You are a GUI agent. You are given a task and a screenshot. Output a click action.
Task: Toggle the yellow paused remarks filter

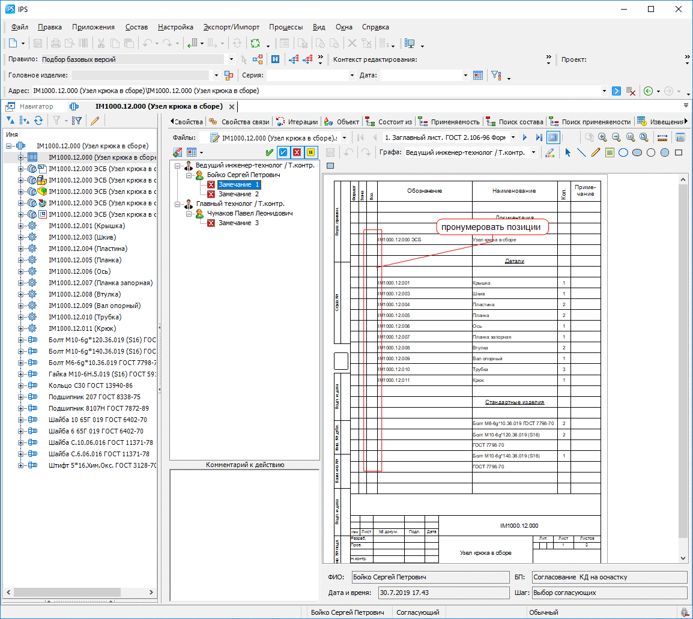310,152
